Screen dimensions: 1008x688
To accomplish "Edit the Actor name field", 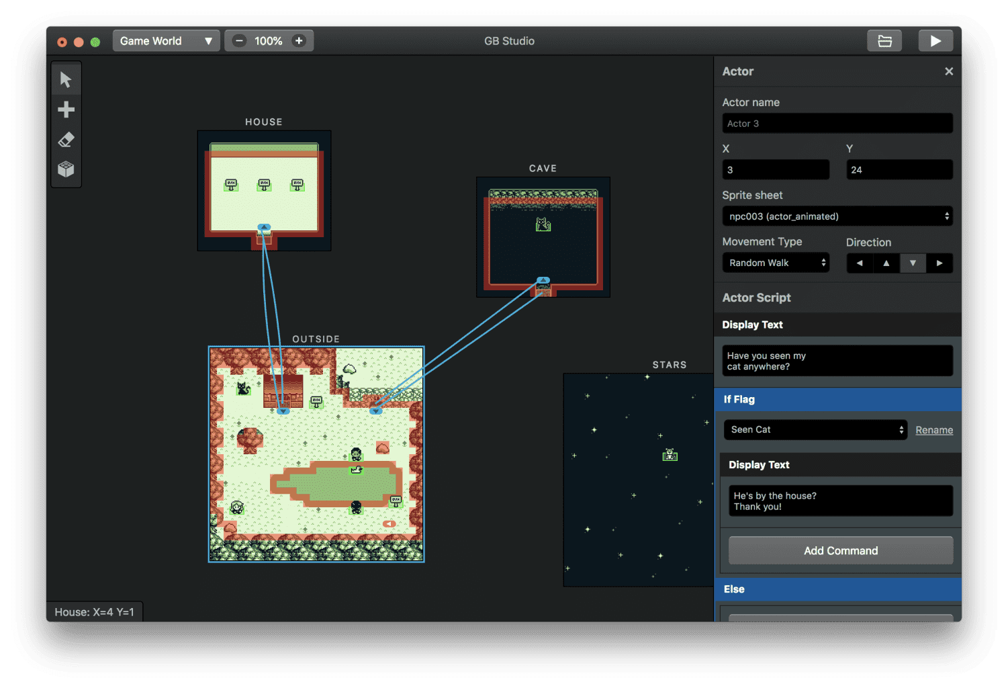I will pos(837,124).
